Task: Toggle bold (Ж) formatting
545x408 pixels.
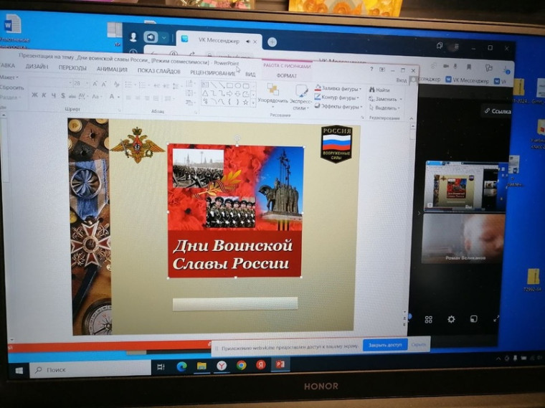Action: point(34,95)
